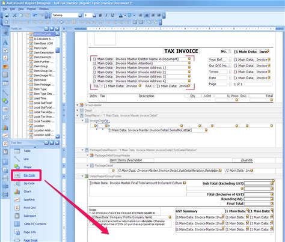Screen dimensions: 285x242
Task: Collapse the GroupHeader band
Action: click(x=78, y=105)
